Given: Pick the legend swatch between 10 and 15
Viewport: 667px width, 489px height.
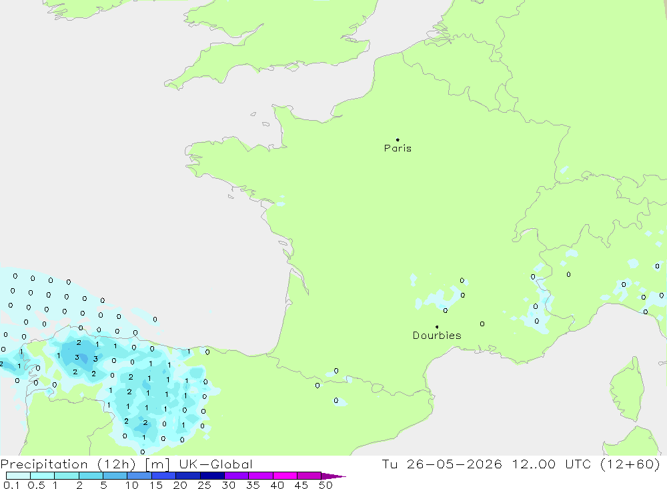Looking at the screenshot, I should 139,476.
